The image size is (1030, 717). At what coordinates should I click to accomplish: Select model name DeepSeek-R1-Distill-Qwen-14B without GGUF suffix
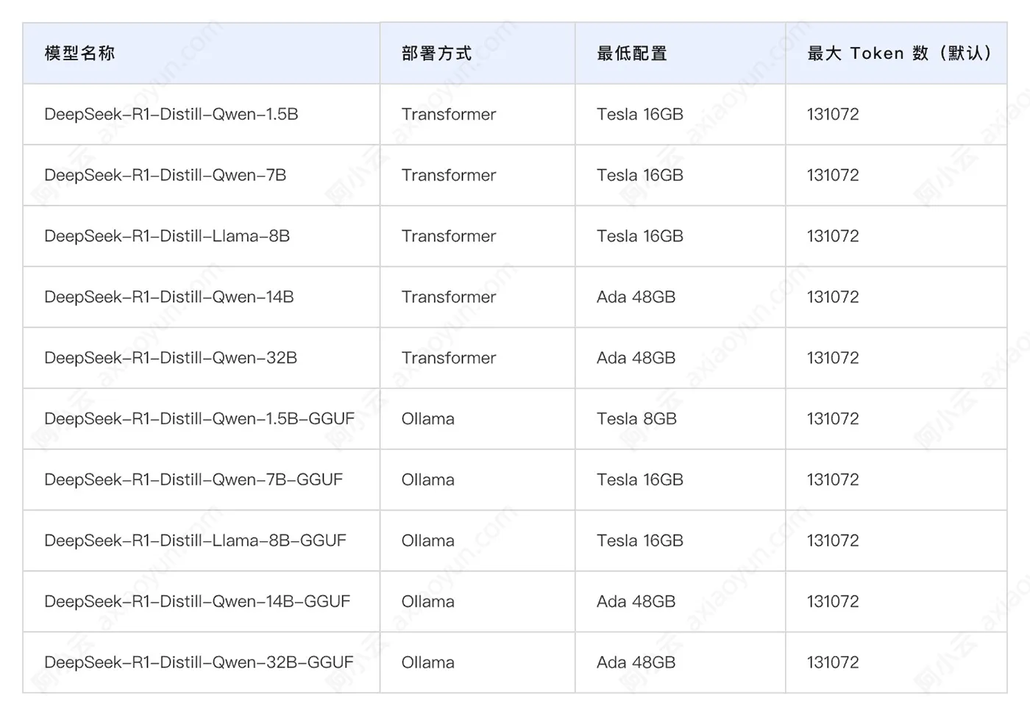(x=169, y=297)
